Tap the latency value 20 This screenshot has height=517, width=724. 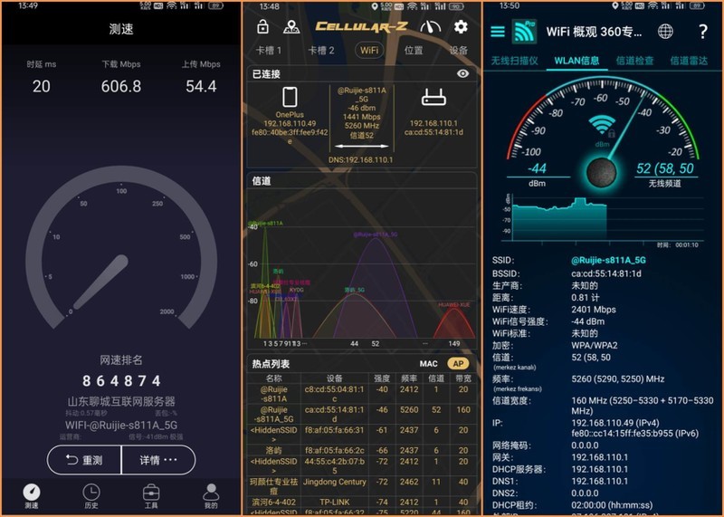click(x=41, y=86)
